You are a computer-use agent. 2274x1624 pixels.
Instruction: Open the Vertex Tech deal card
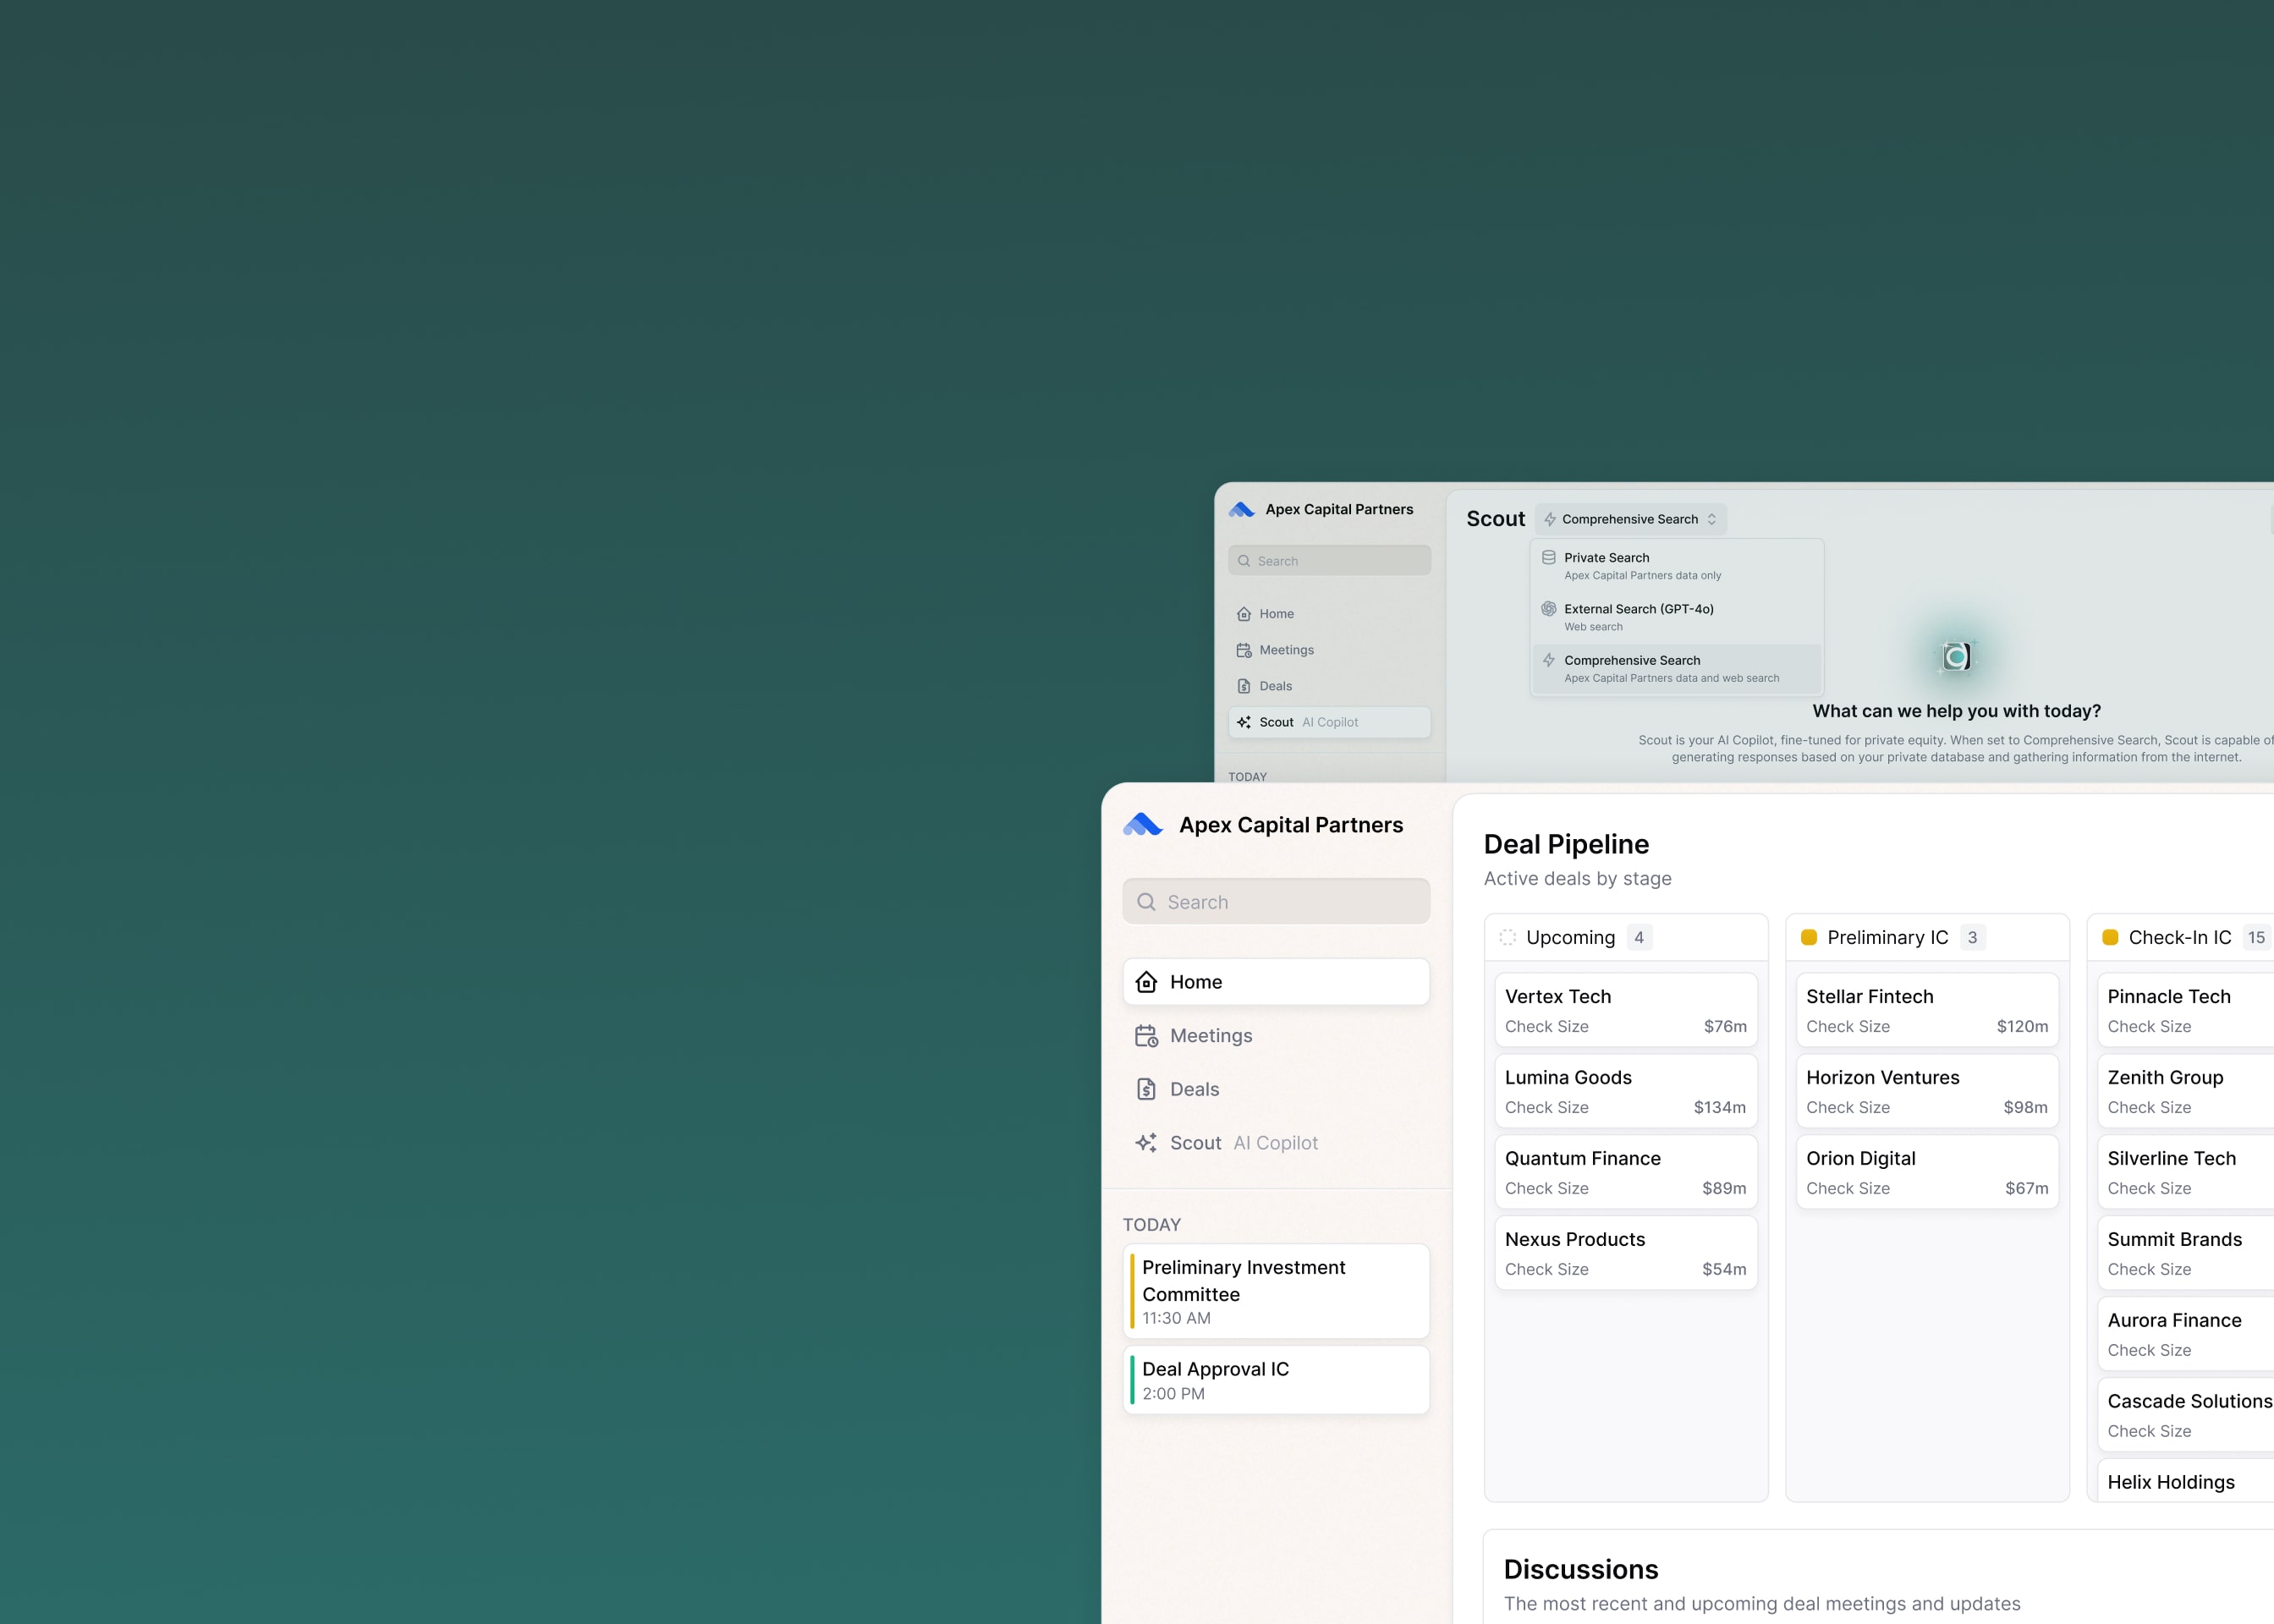(x=1625, y=1010)
